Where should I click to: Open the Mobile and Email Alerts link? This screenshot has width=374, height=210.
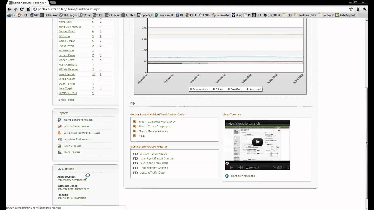tap(154, 163)
